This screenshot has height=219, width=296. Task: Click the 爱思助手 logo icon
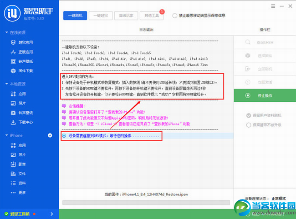[12, 13]
